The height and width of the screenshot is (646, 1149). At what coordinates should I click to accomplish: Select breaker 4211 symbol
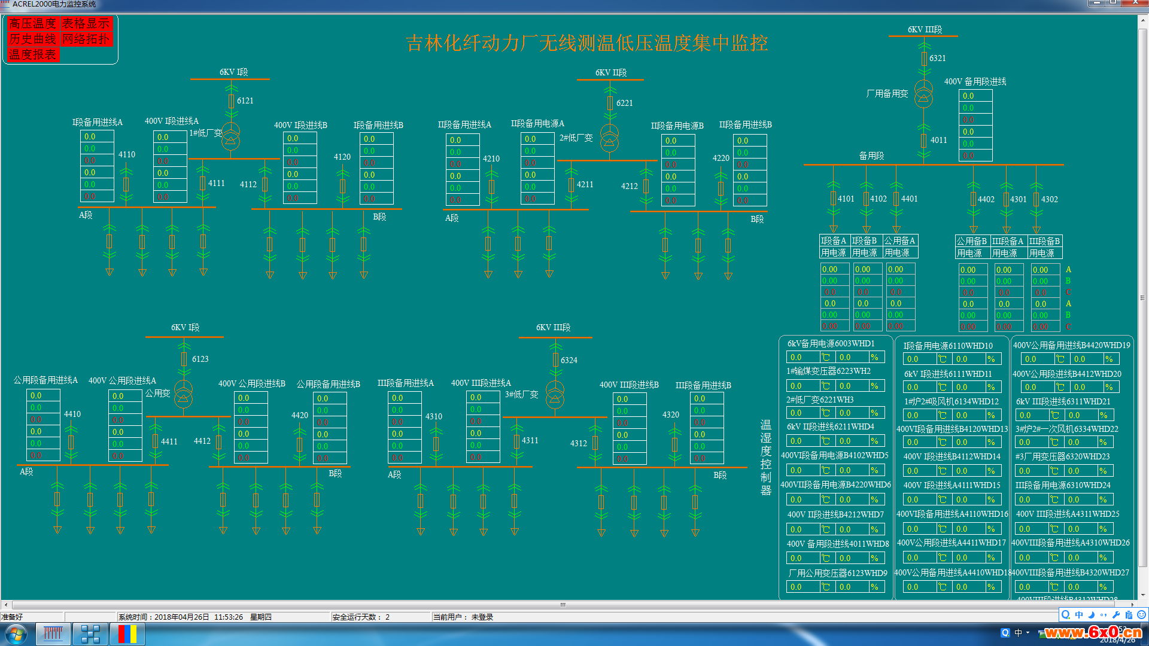pyautogui.click(x=571, y=185)
